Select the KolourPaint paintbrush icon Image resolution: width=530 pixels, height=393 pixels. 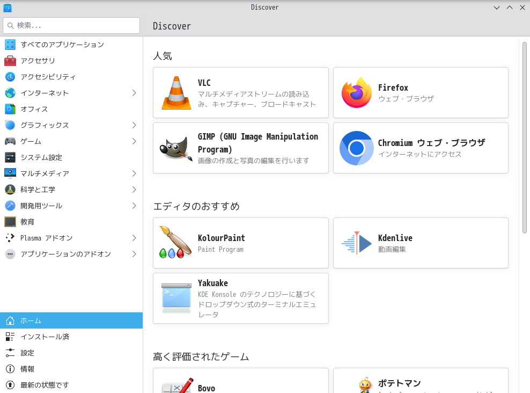pos(174,243)
